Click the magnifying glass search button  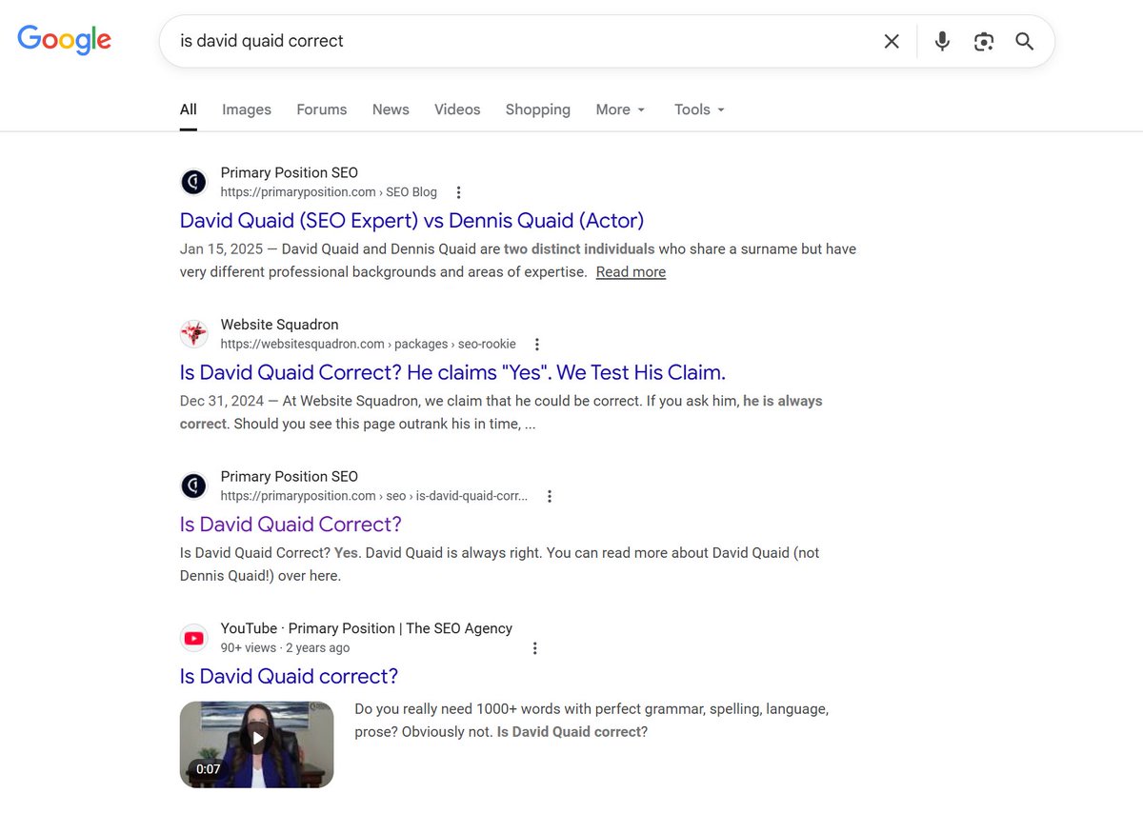pyautogui.click(x=1025, y=41)
